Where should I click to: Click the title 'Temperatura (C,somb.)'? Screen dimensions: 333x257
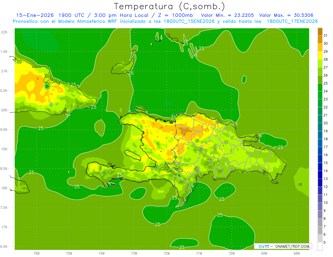169,7
